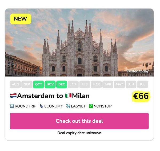Click the green nonstop checkmark icon
Image resolution: width=160 pixels, height=151 pixels.
point(91,106)
